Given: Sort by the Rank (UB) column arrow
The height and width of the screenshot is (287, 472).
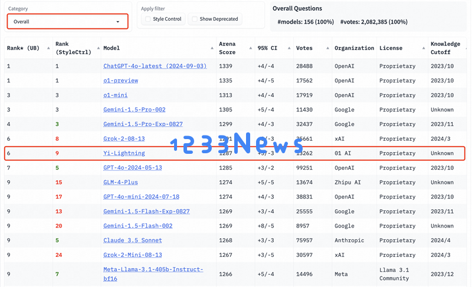Looking at the screenshot, I should (48, 48).
